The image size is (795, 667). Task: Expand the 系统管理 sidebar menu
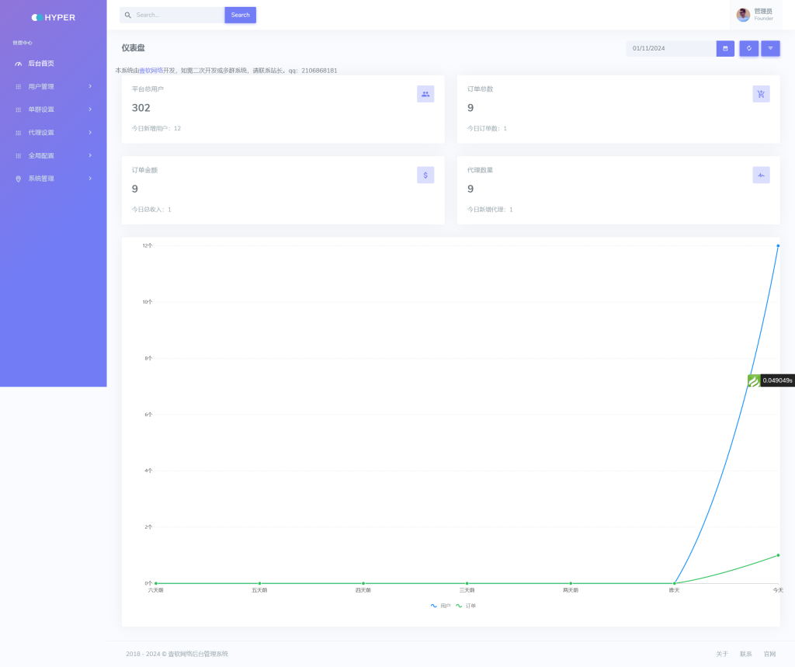[x=53, y=179]
